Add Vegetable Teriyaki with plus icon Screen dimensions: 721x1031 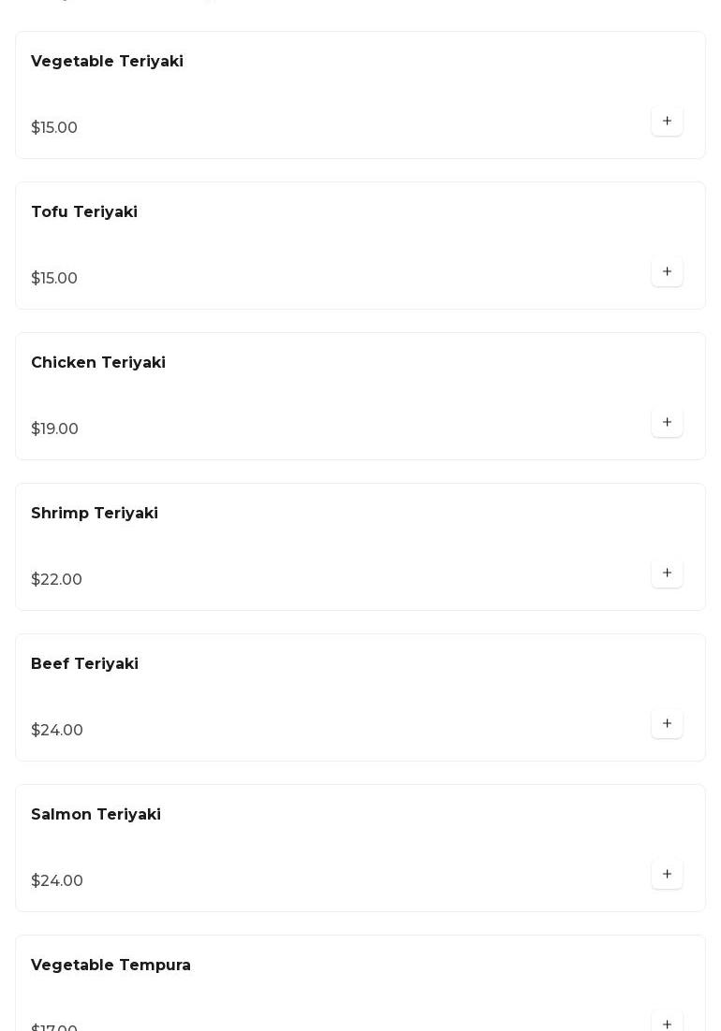click(667, 122)
